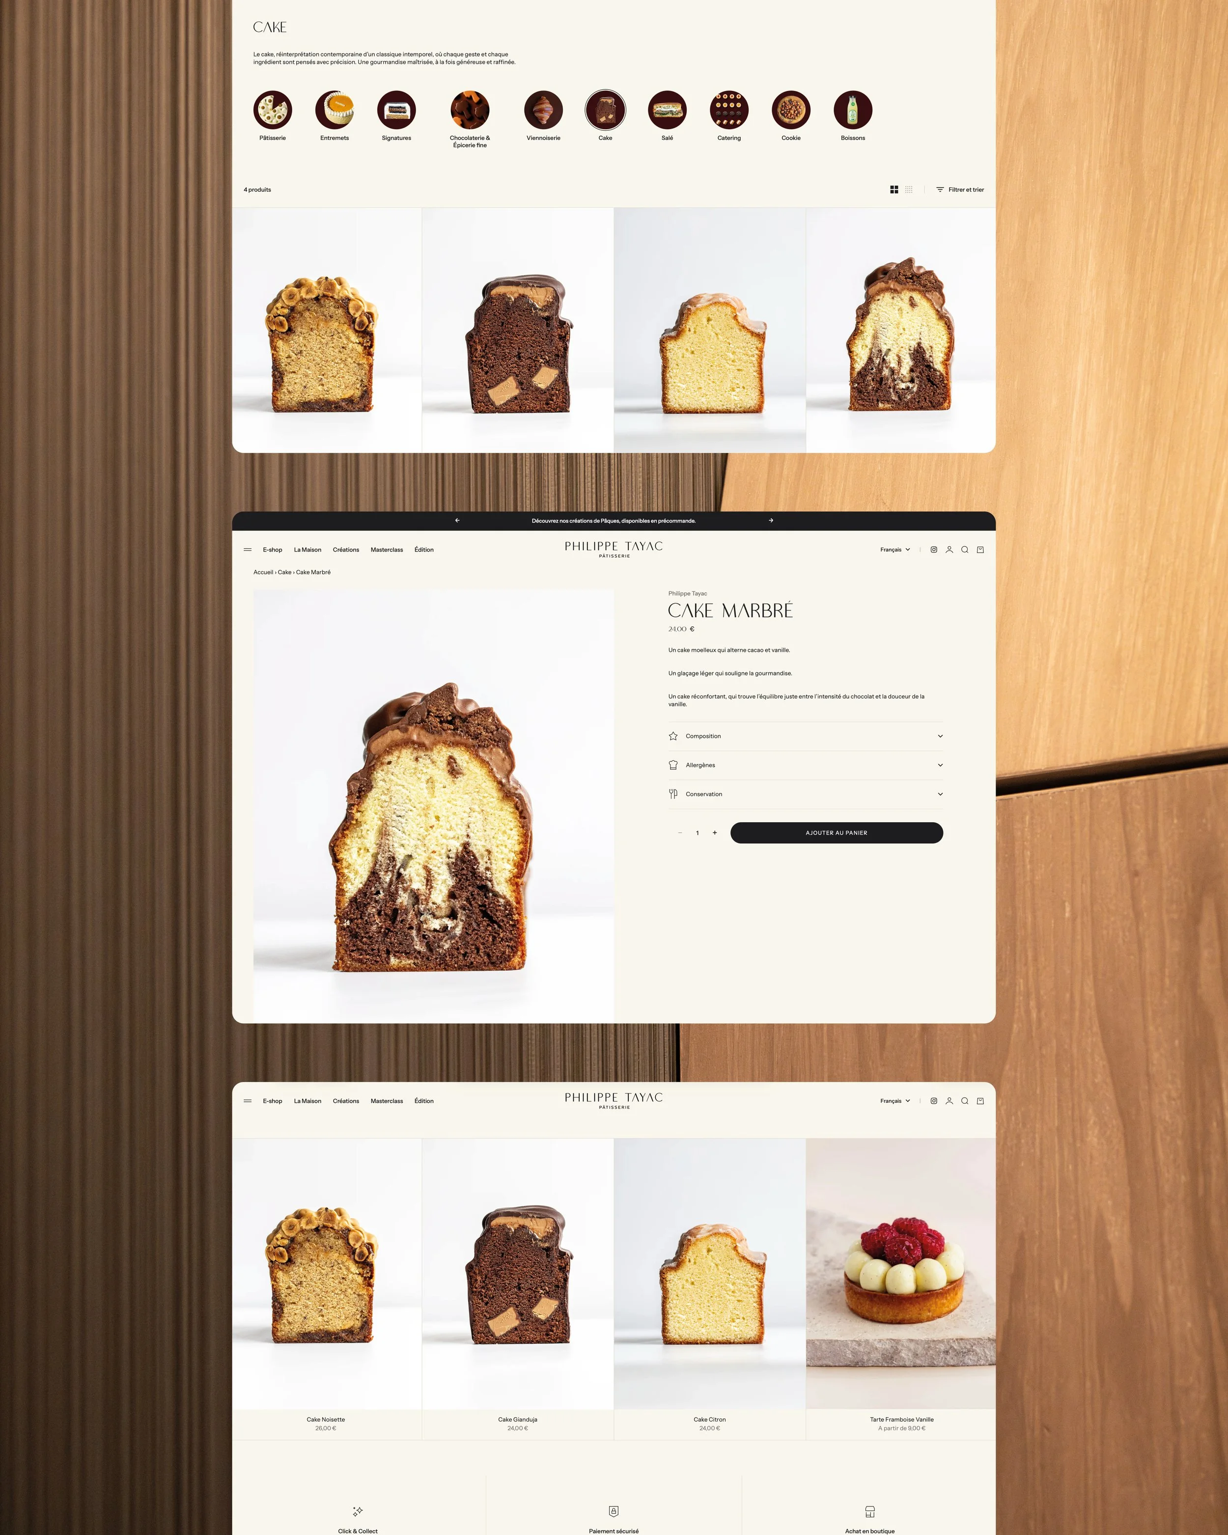
Task: Click the Tarte Framboise Vanille photo
Action: [900, 1273]
